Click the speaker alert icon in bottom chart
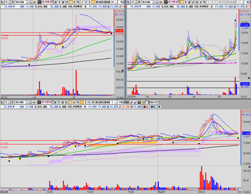 pyautogui.click(x=34, y=102)
